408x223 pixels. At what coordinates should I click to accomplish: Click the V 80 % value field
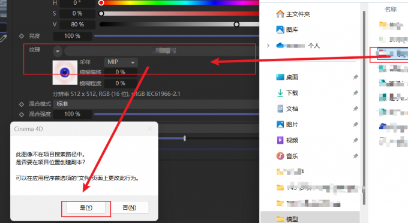click(x=77, y=25)
